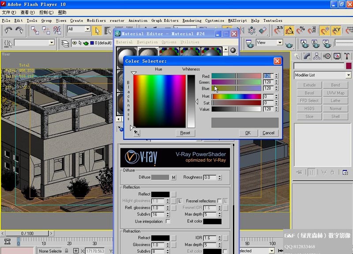Toggle the L lock beside Hilight glossiness
The image size is (353, 254).
[x=180, y=201]
